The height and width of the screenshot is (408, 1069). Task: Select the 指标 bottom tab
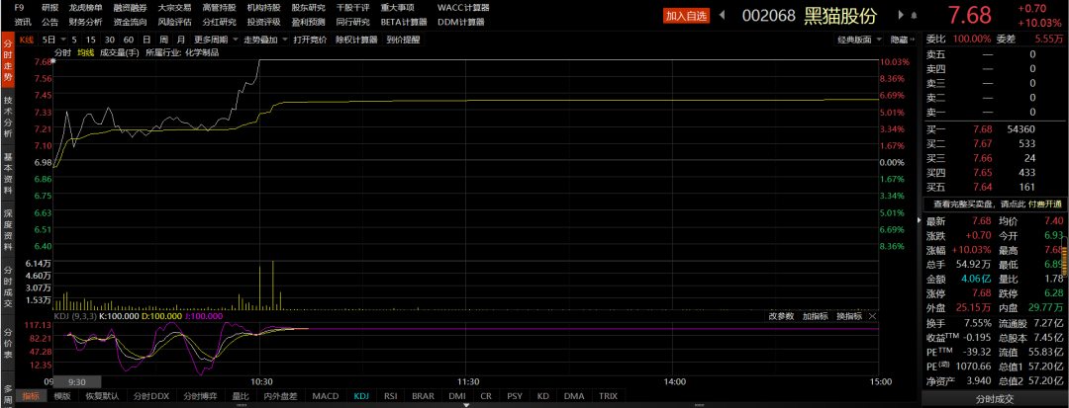(32, 395)
